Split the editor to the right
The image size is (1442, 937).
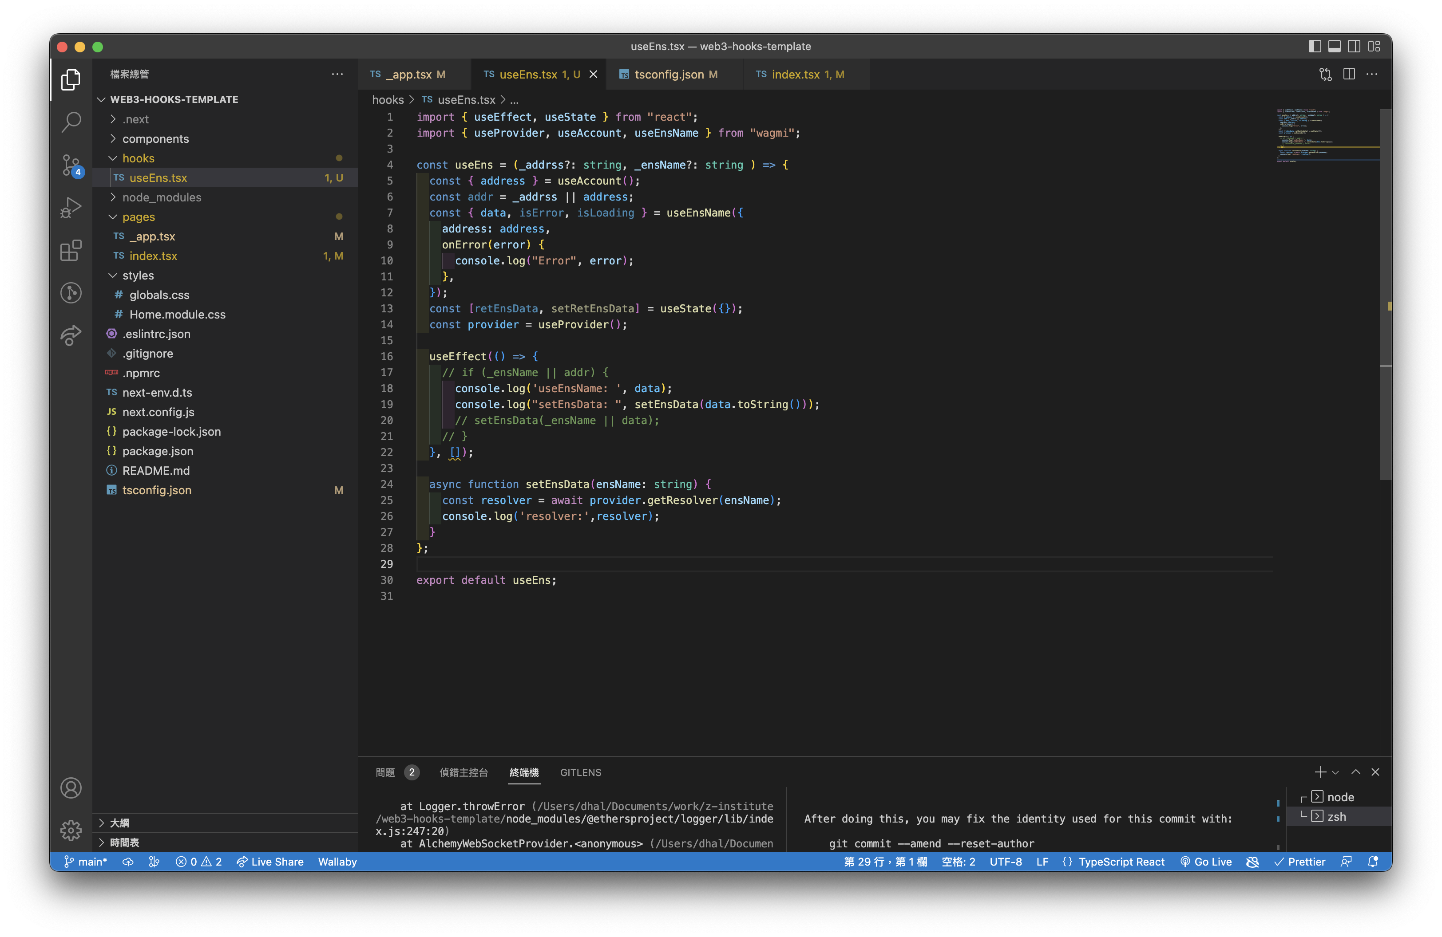pos(1349,75)
